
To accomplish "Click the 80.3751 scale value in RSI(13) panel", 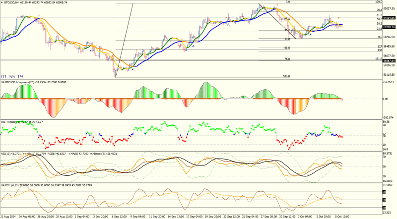I will pyautogui.click(x=388, y=153).
